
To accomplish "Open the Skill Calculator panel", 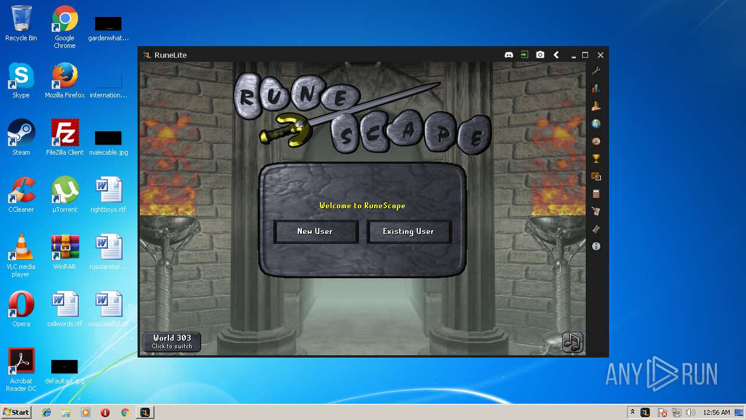I will (596, 194).
